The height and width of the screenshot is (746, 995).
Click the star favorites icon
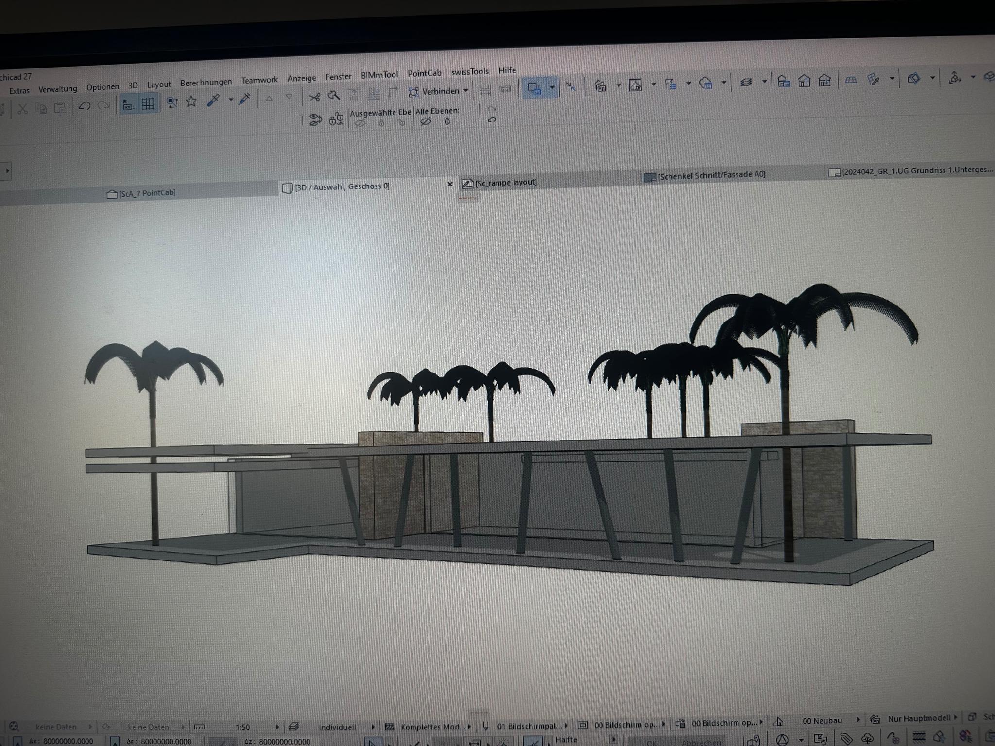click(x=191, y=101)
